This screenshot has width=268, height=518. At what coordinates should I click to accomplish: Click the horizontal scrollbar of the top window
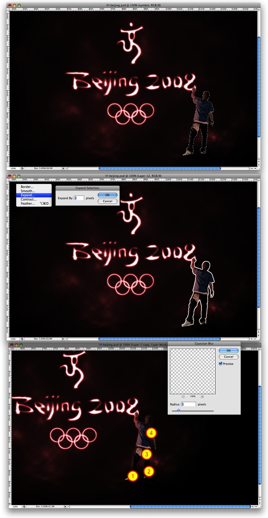pos(159,169)
